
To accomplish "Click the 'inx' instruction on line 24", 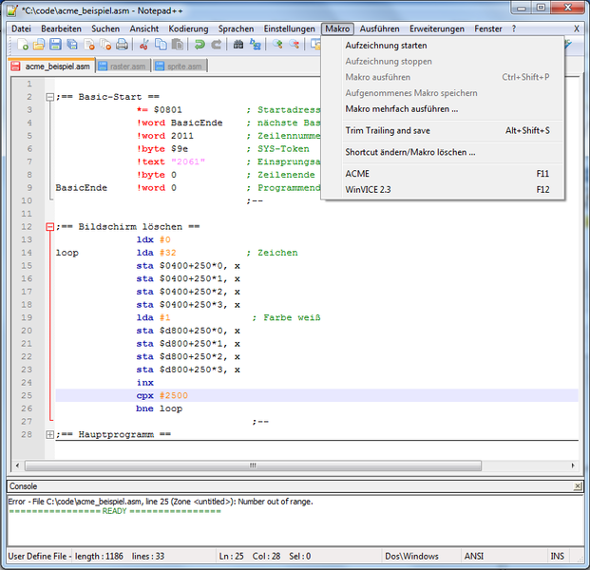I will 145,383.
